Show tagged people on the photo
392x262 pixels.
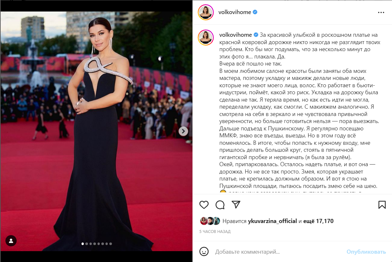click(11, 241)
